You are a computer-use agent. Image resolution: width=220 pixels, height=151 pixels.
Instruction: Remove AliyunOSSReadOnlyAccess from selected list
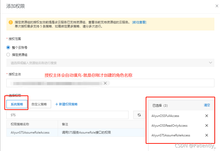click(x=206, y=125)
